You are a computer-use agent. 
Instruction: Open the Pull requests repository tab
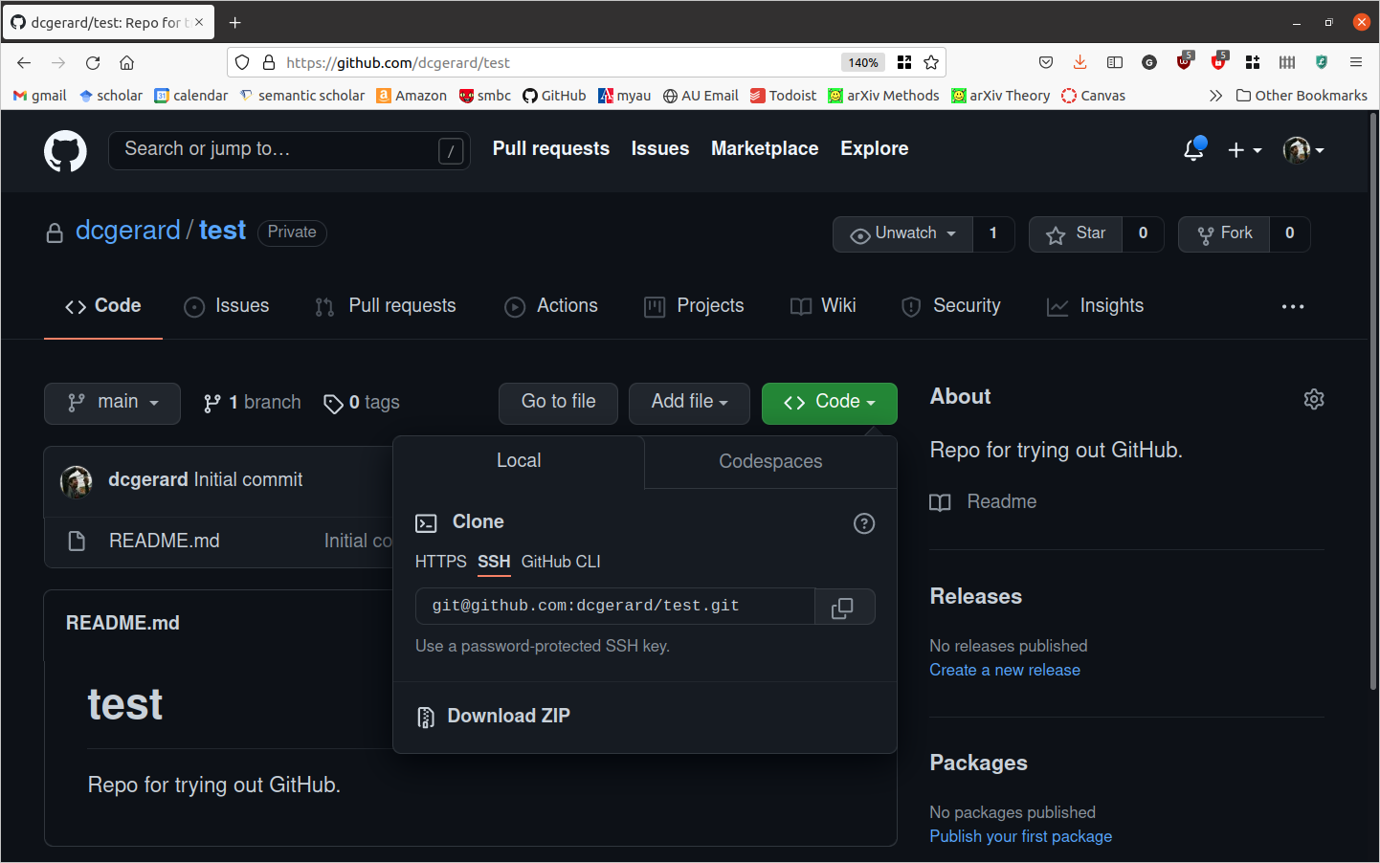[x=386, y=306]
